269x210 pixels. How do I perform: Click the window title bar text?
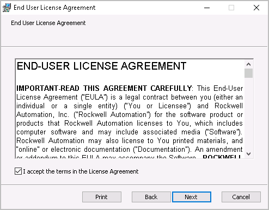pyautogui.click(x=54, y=8)
